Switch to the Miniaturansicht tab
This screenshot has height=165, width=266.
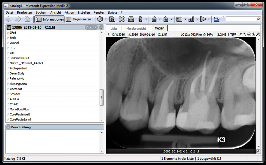pos(136,29)
